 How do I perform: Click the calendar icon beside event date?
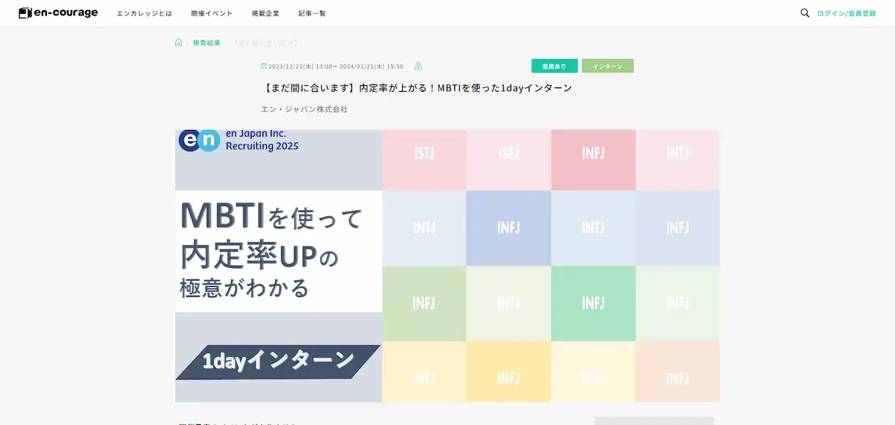pos(264,66)
